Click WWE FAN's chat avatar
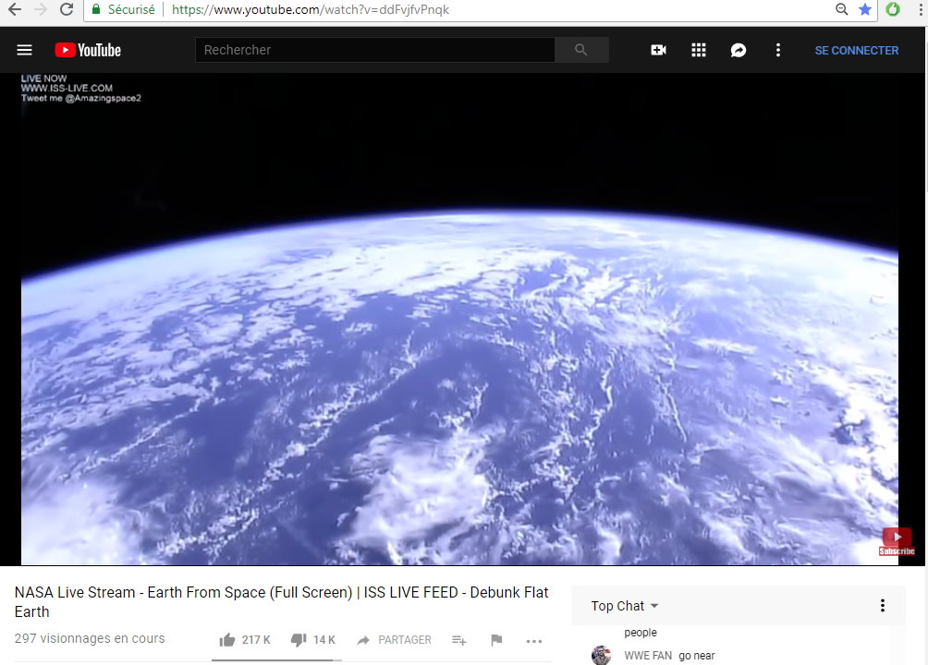 pos(602,656)
